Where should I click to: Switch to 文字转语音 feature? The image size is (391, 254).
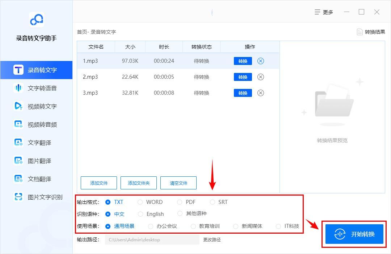coord(37,88)
